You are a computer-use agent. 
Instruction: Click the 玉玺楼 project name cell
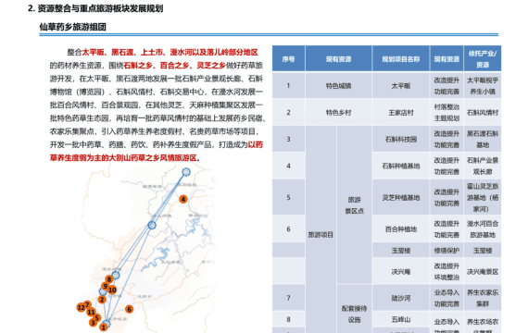tap(401, 251)
